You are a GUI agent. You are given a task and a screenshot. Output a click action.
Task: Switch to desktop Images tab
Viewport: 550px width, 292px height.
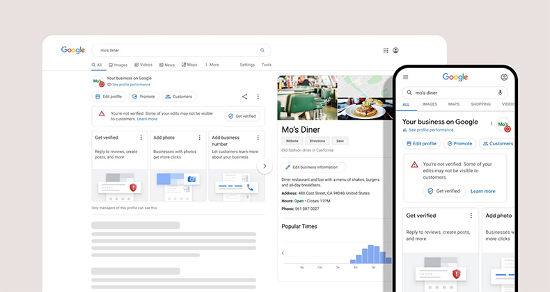[x=118, y=65]
